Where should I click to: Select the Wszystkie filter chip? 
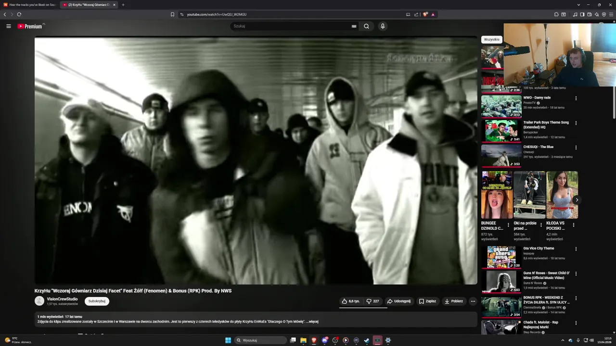point(491,39)
